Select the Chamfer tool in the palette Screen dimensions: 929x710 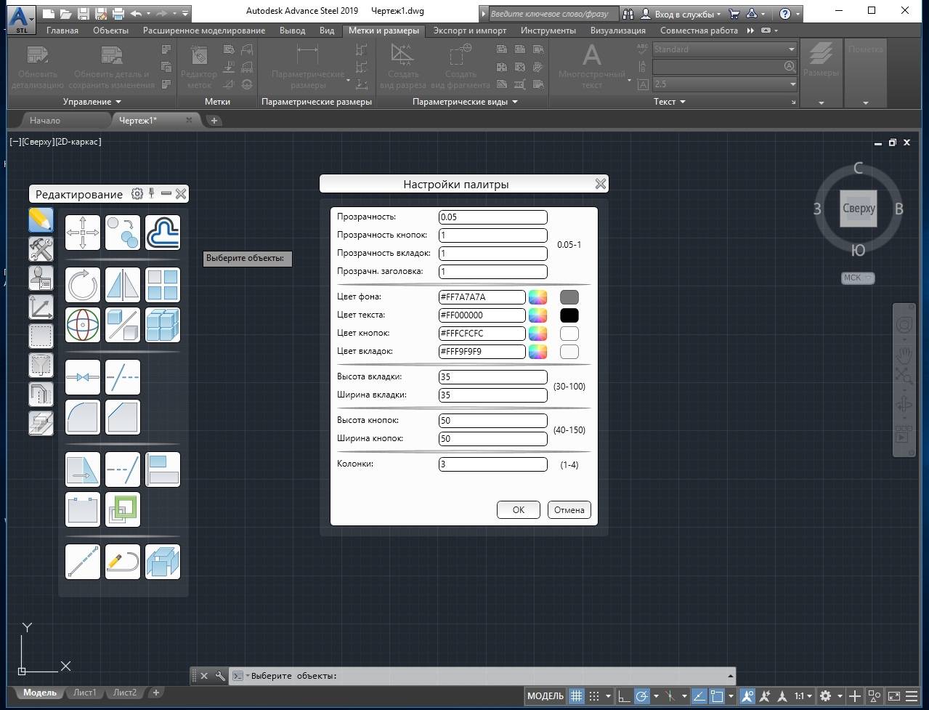pyautogui.click(x=123, y=417)
